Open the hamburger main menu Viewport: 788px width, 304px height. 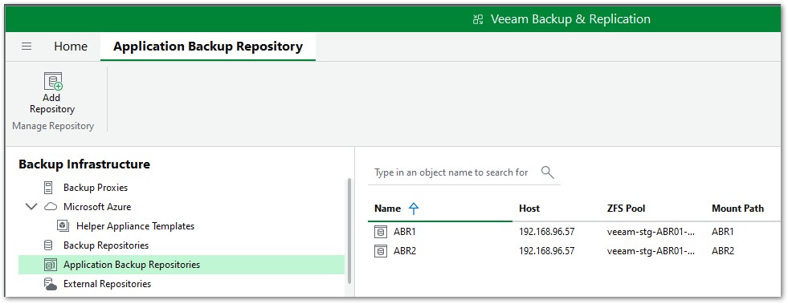click(x=27, y=47)
